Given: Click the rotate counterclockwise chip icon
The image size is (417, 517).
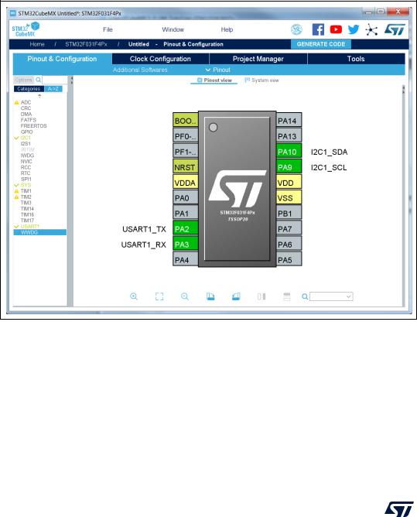Looking at the screenshot, I should click(x=236, y=296).
